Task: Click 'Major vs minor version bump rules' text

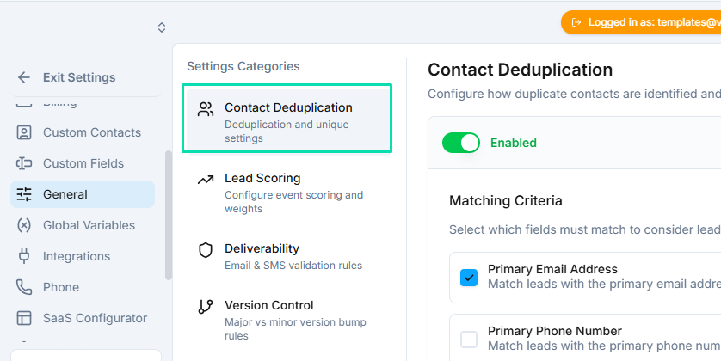Action: [x=295, y=329]
